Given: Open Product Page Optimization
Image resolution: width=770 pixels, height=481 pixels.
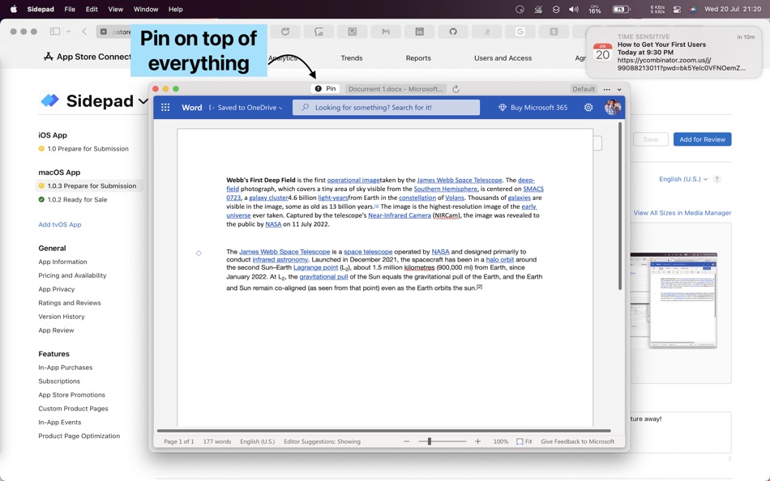Looking at the screenshot, I should coord(79,436).
